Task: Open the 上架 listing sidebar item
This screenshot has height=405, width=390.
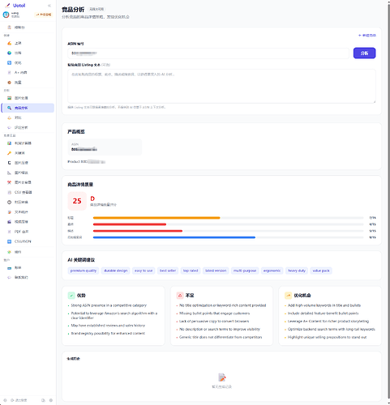Action: (28, 43)
